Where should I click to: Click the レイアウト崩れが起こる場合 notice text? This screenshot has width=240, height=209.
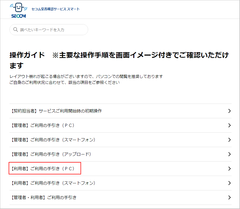86,76
